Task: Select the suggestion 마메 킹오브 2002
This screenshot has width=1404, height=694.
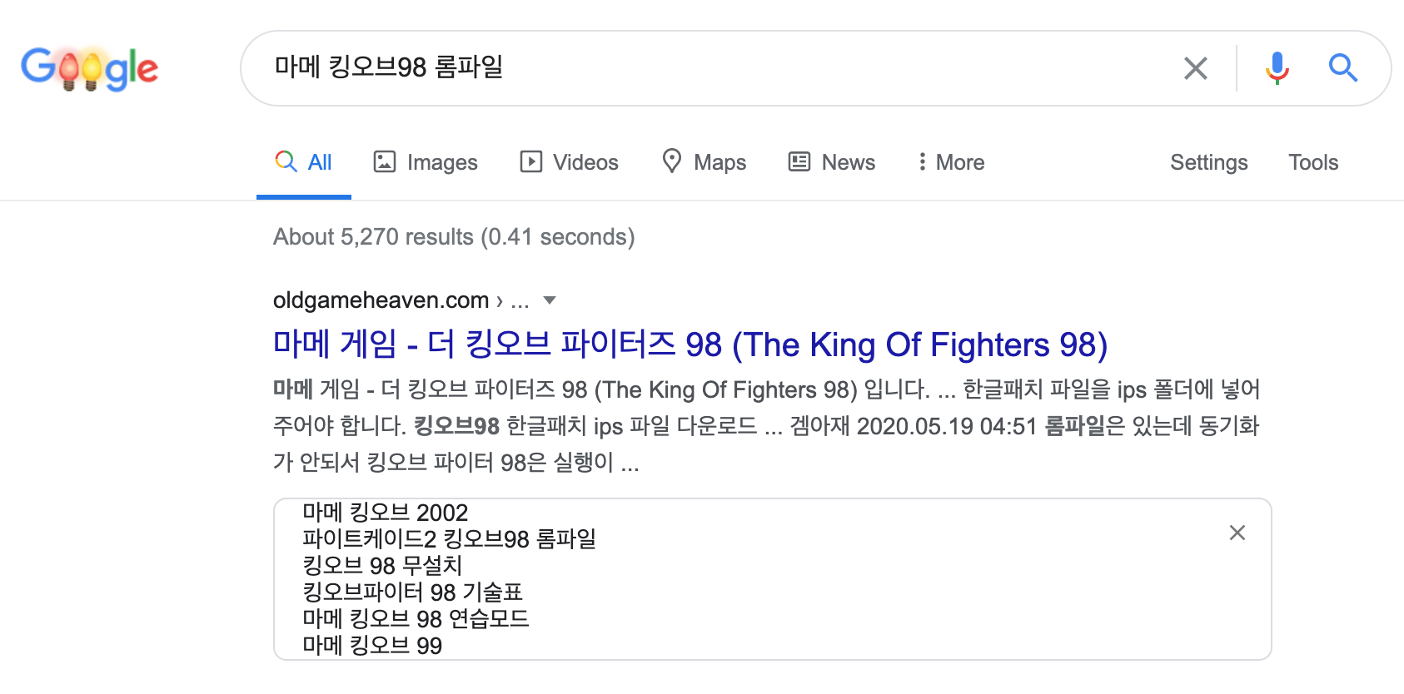Action: click(384, 513)
